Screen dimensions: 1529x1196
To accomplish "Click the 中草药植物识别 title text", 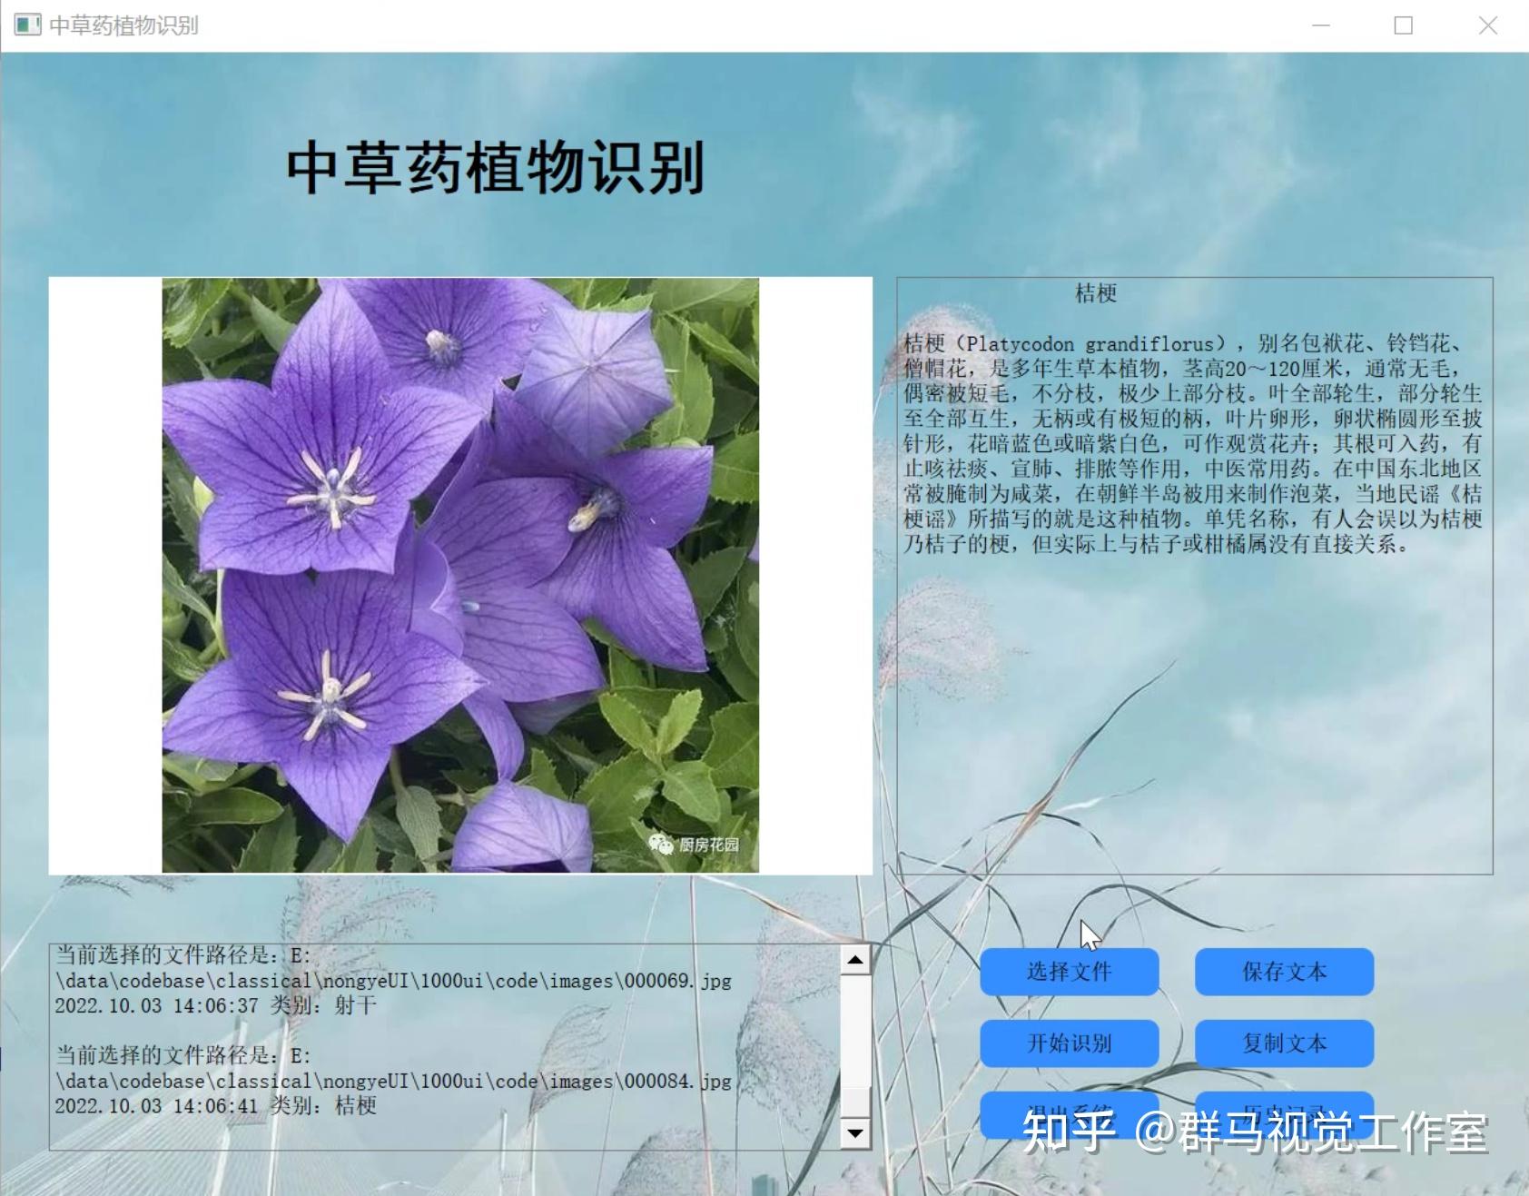I will [x=498, y=167].
